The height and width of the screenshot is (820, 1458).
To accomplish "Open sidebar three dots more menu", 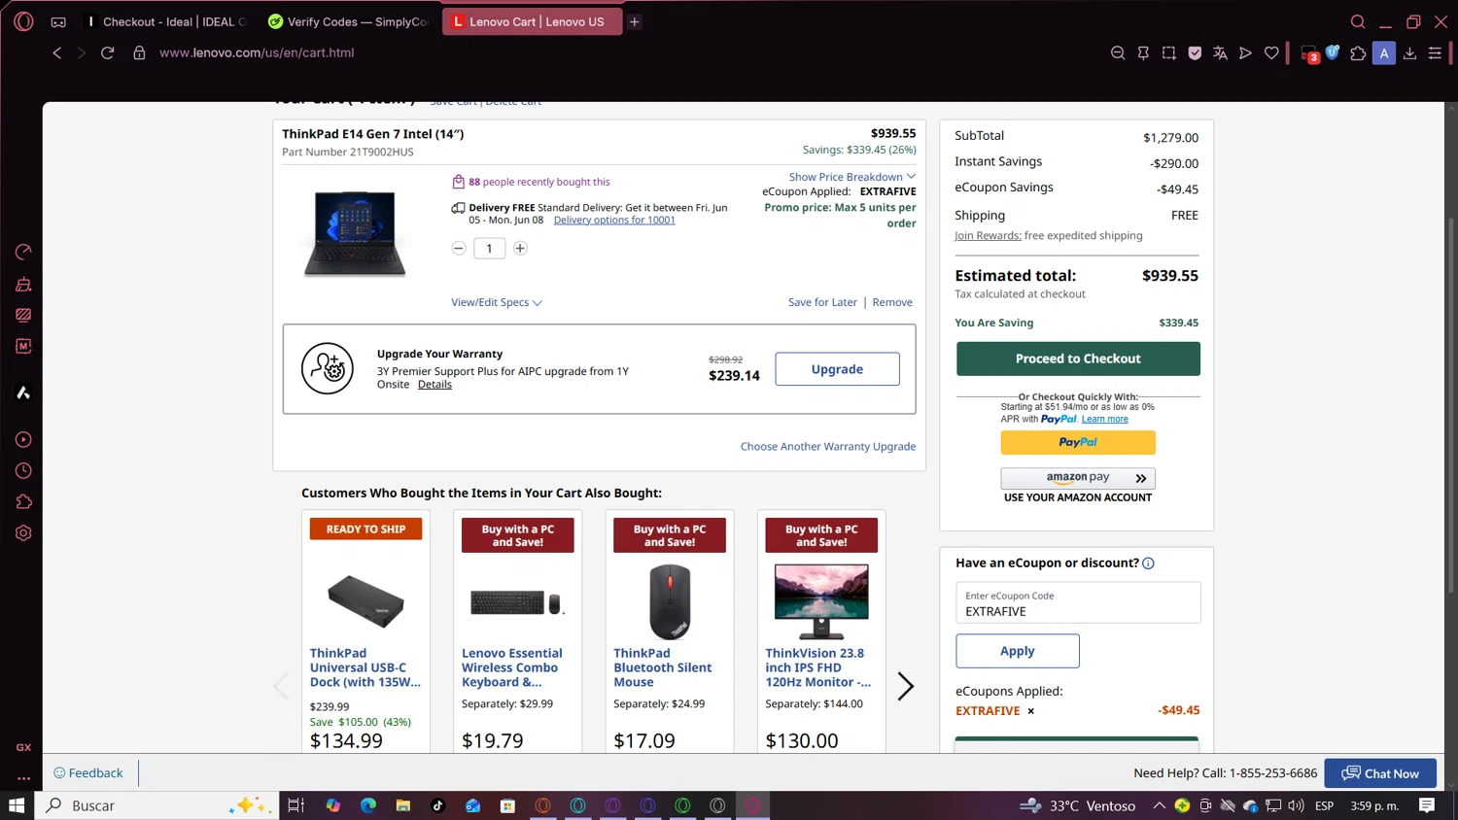I will 23,778.
